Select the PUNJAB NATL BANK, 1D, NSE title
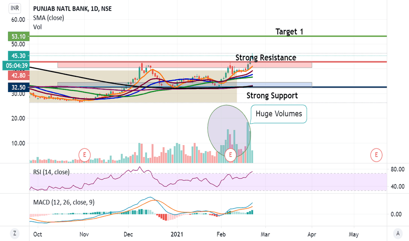Screen dimensions: 409x241 pyautogui.click(x=72, y=9)
